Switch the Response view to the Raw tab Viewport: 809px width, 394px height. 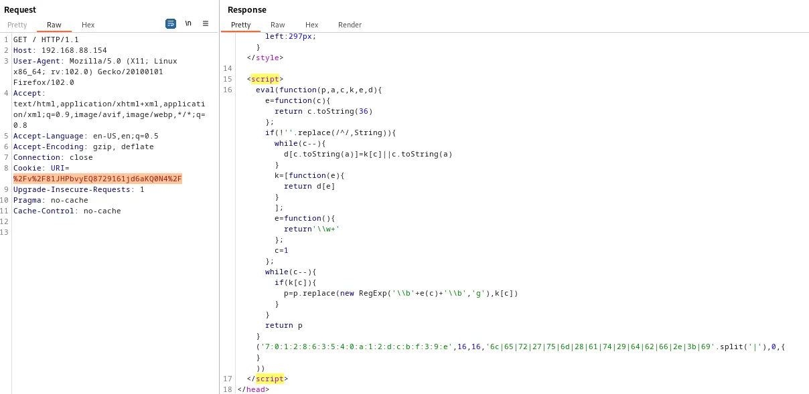[277, 25]
